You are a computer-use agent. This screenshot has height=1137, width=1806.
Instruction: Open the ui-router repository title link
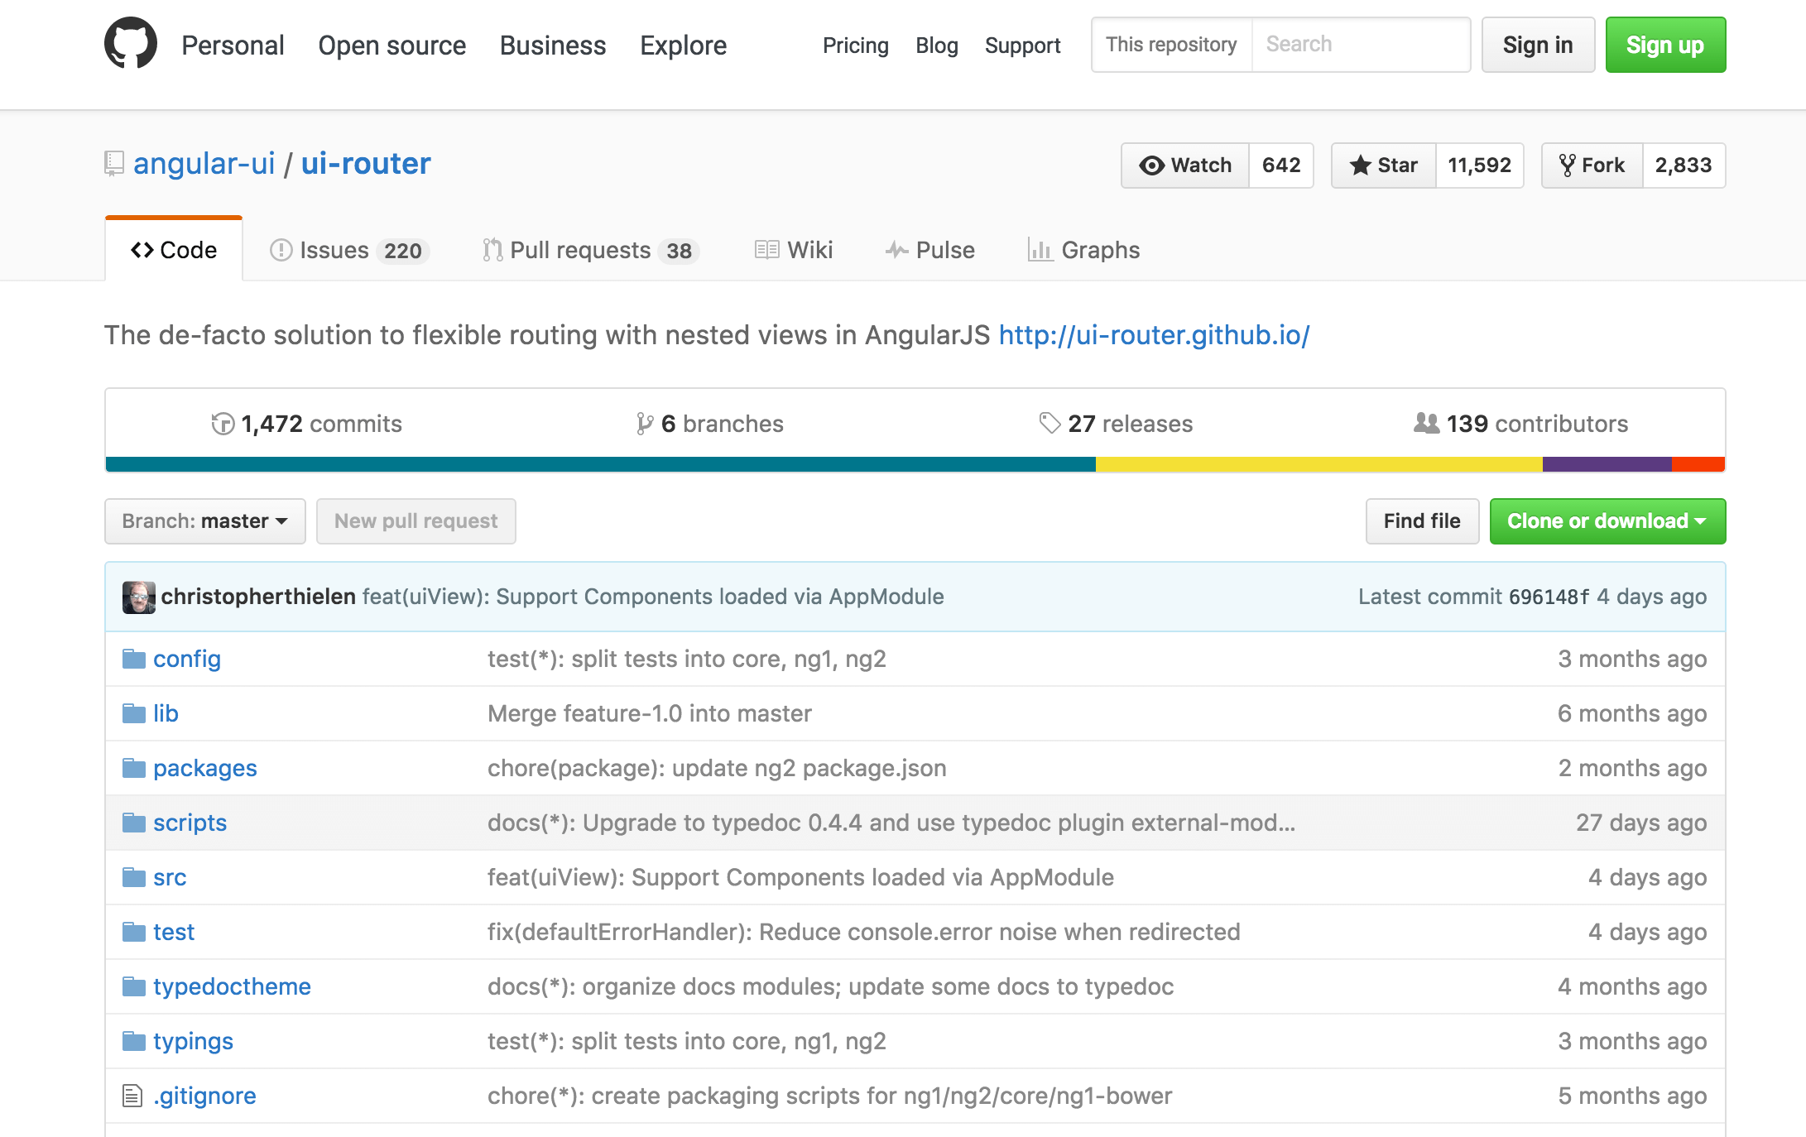(x=366, y=164)
